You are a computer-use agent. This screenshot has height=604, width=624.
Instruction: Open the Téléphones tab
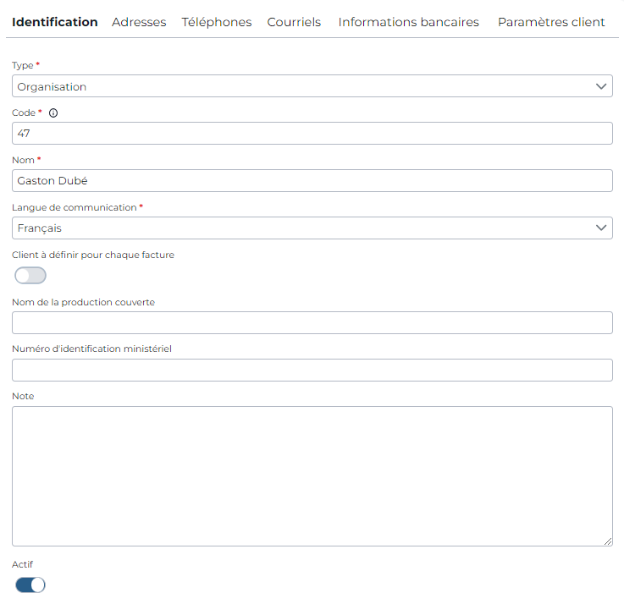click(217, 22)
